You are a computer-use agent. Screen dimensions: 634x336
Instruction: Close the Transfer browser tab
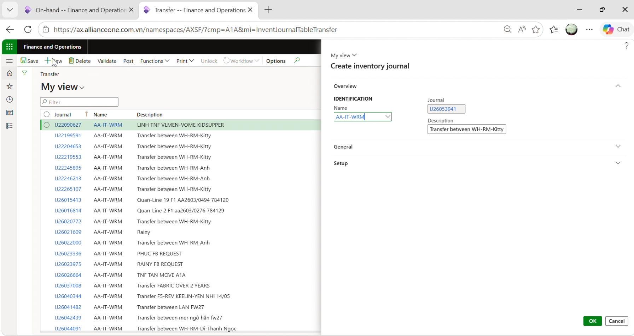[250, 10]
